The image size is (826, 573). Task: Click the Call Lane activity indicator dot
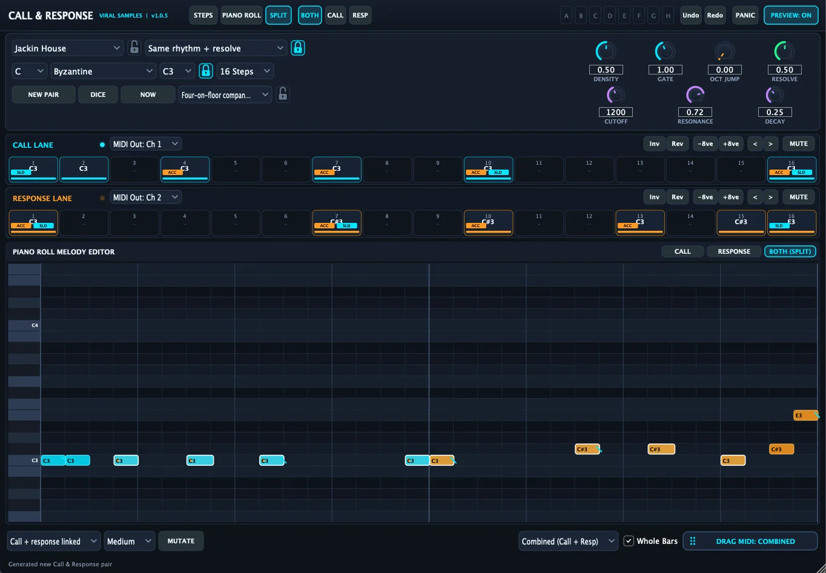[102, 145]
